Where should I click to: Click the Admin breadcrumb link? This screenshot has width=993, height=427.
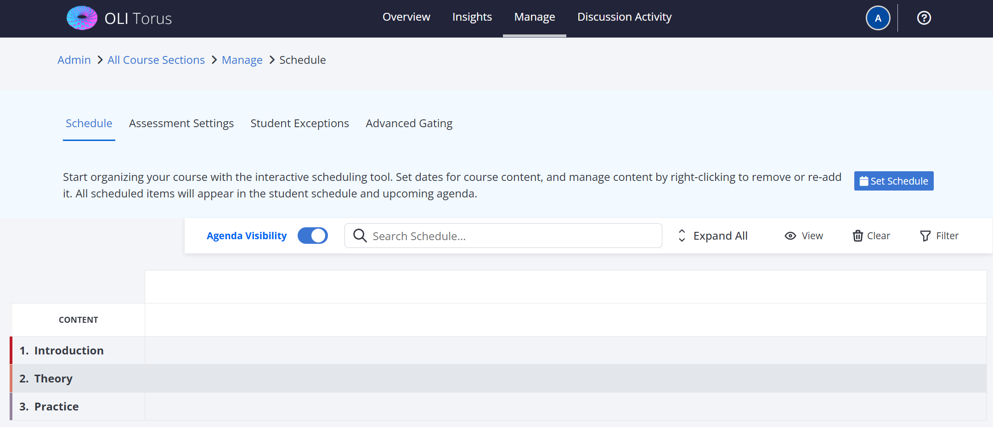click(x=74, y=60)
